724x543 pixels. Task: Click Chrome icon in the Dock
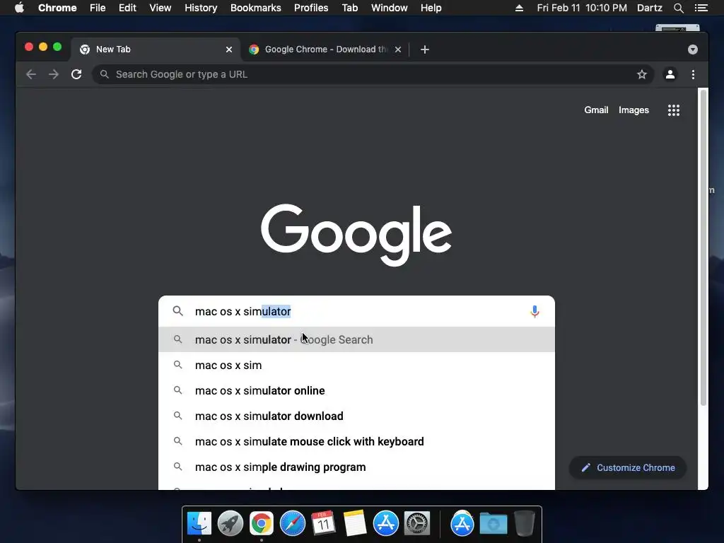tap(262, 523)
